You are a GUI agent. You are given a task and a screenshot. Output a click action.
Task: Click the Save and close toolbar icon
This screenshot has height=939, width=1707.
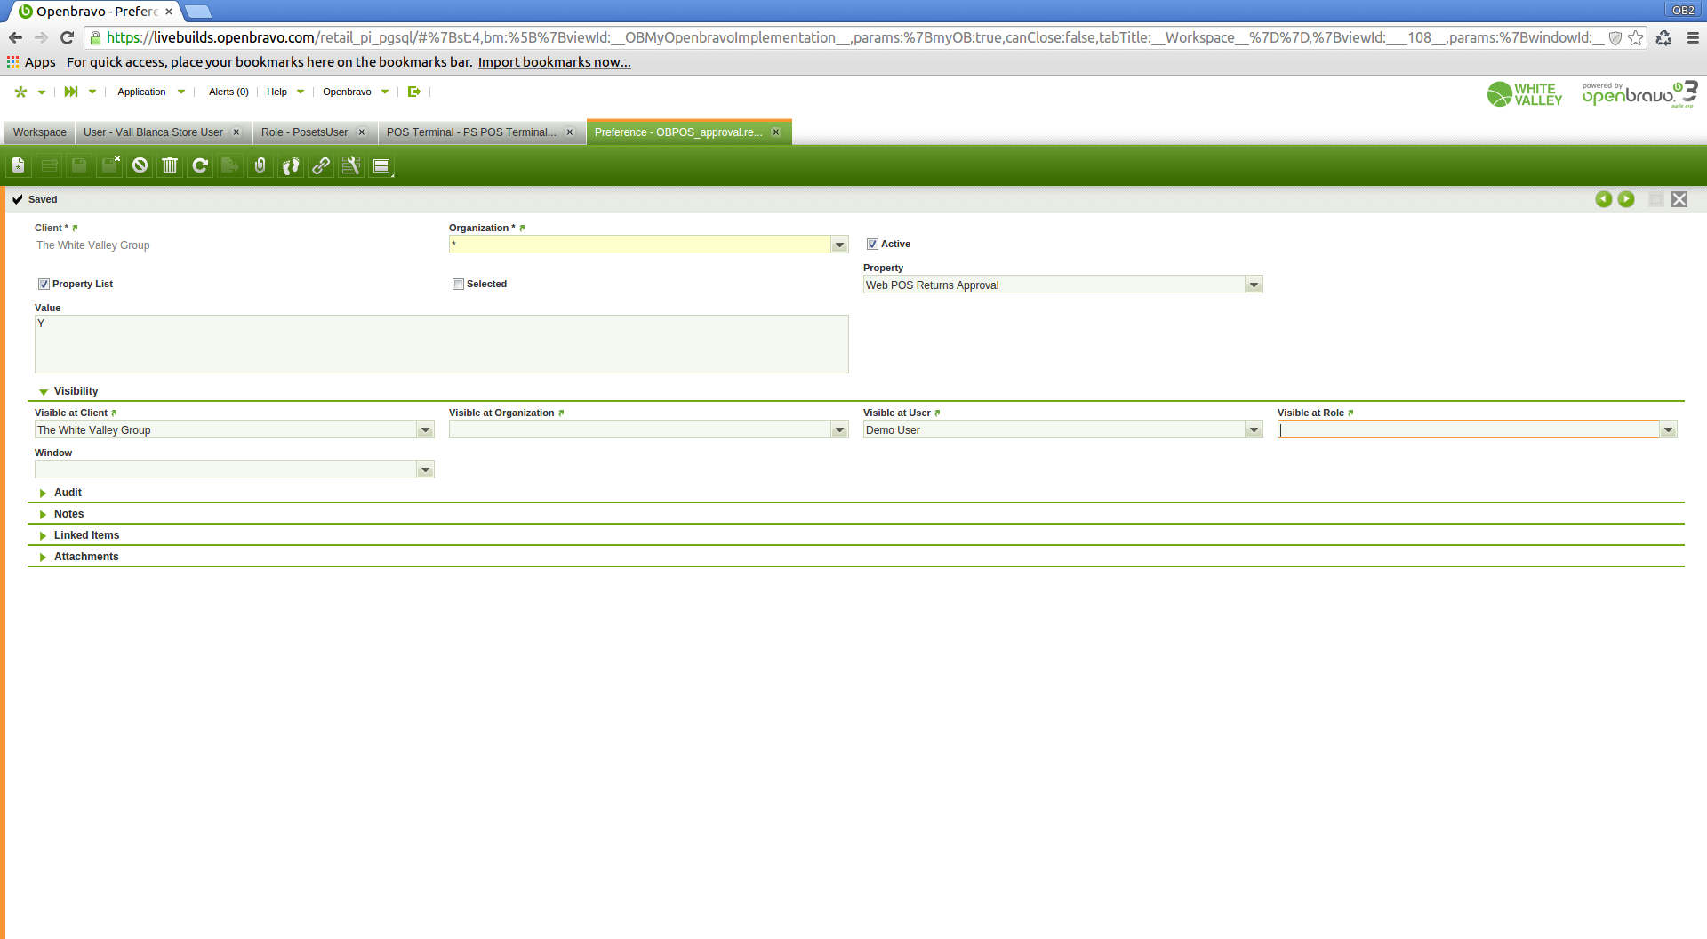[109, 165]
